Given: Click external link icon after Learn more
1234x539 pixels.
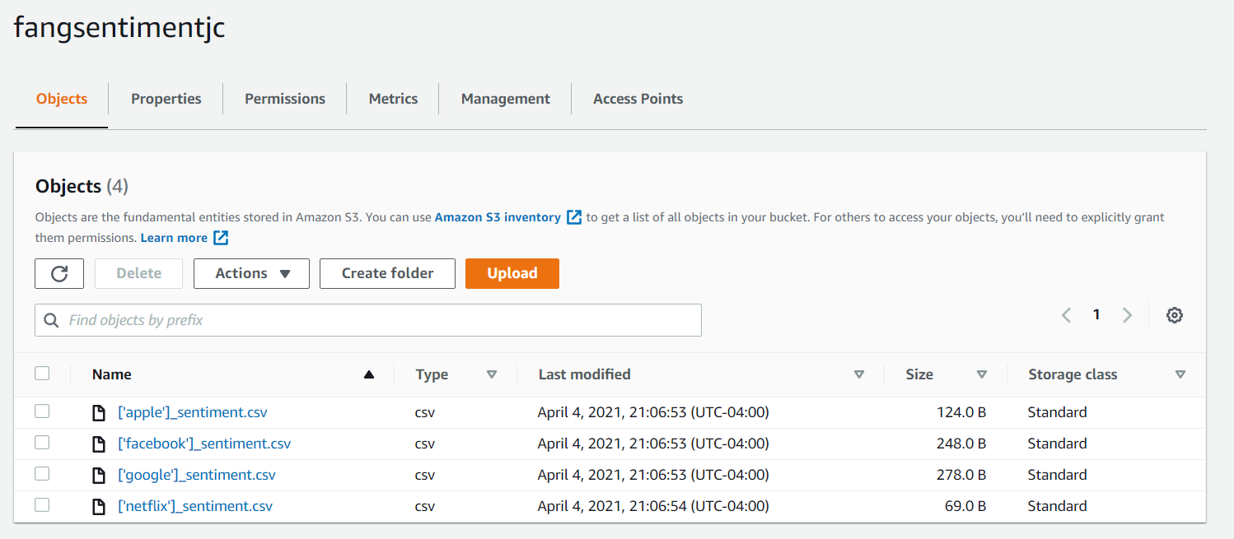Looking at the screenshot, I should pos(221,238).
